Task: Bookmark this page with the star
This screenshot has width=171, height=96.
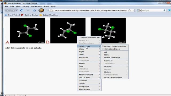Action: tap(129, 10)
